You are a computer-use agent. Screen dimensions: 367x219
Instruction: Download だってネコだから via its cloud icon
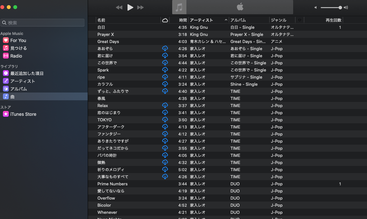click(165, 148)
